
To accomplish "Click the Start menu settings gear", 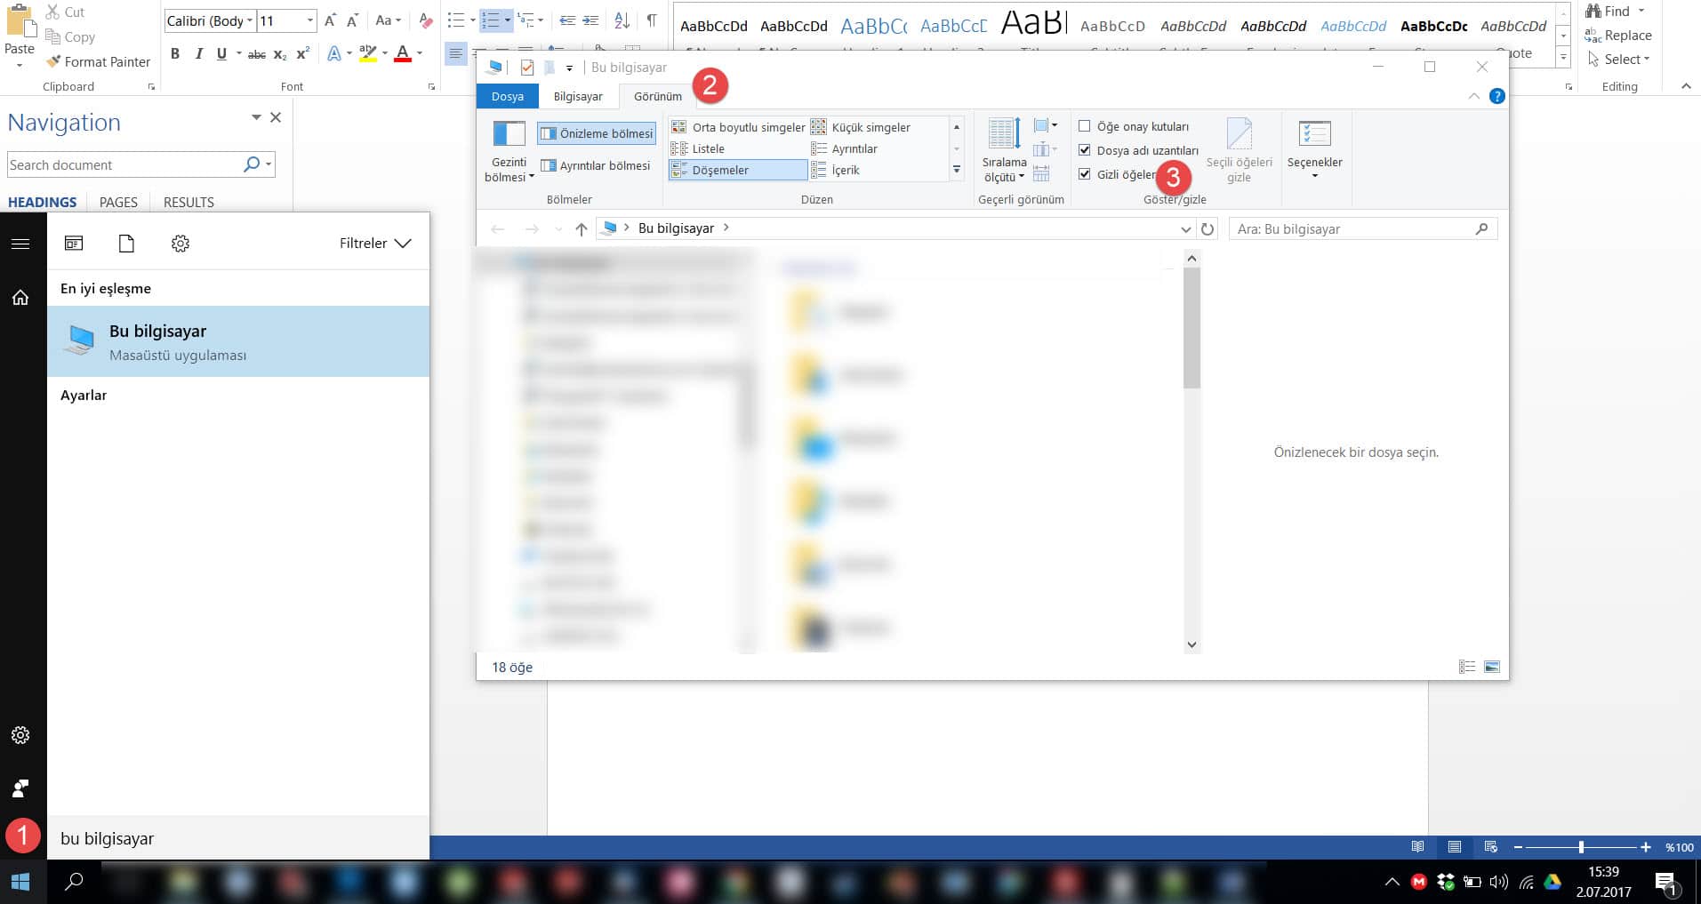I will pos(20,735).
